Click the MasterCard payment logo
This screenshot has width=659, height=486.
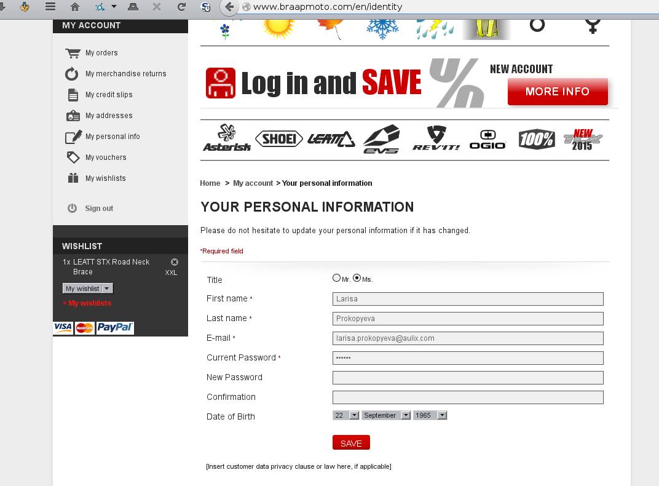(84, 328)
